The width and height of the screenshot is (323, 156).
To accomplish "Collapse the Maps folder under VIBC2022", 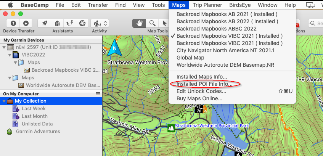I will 16,63.
